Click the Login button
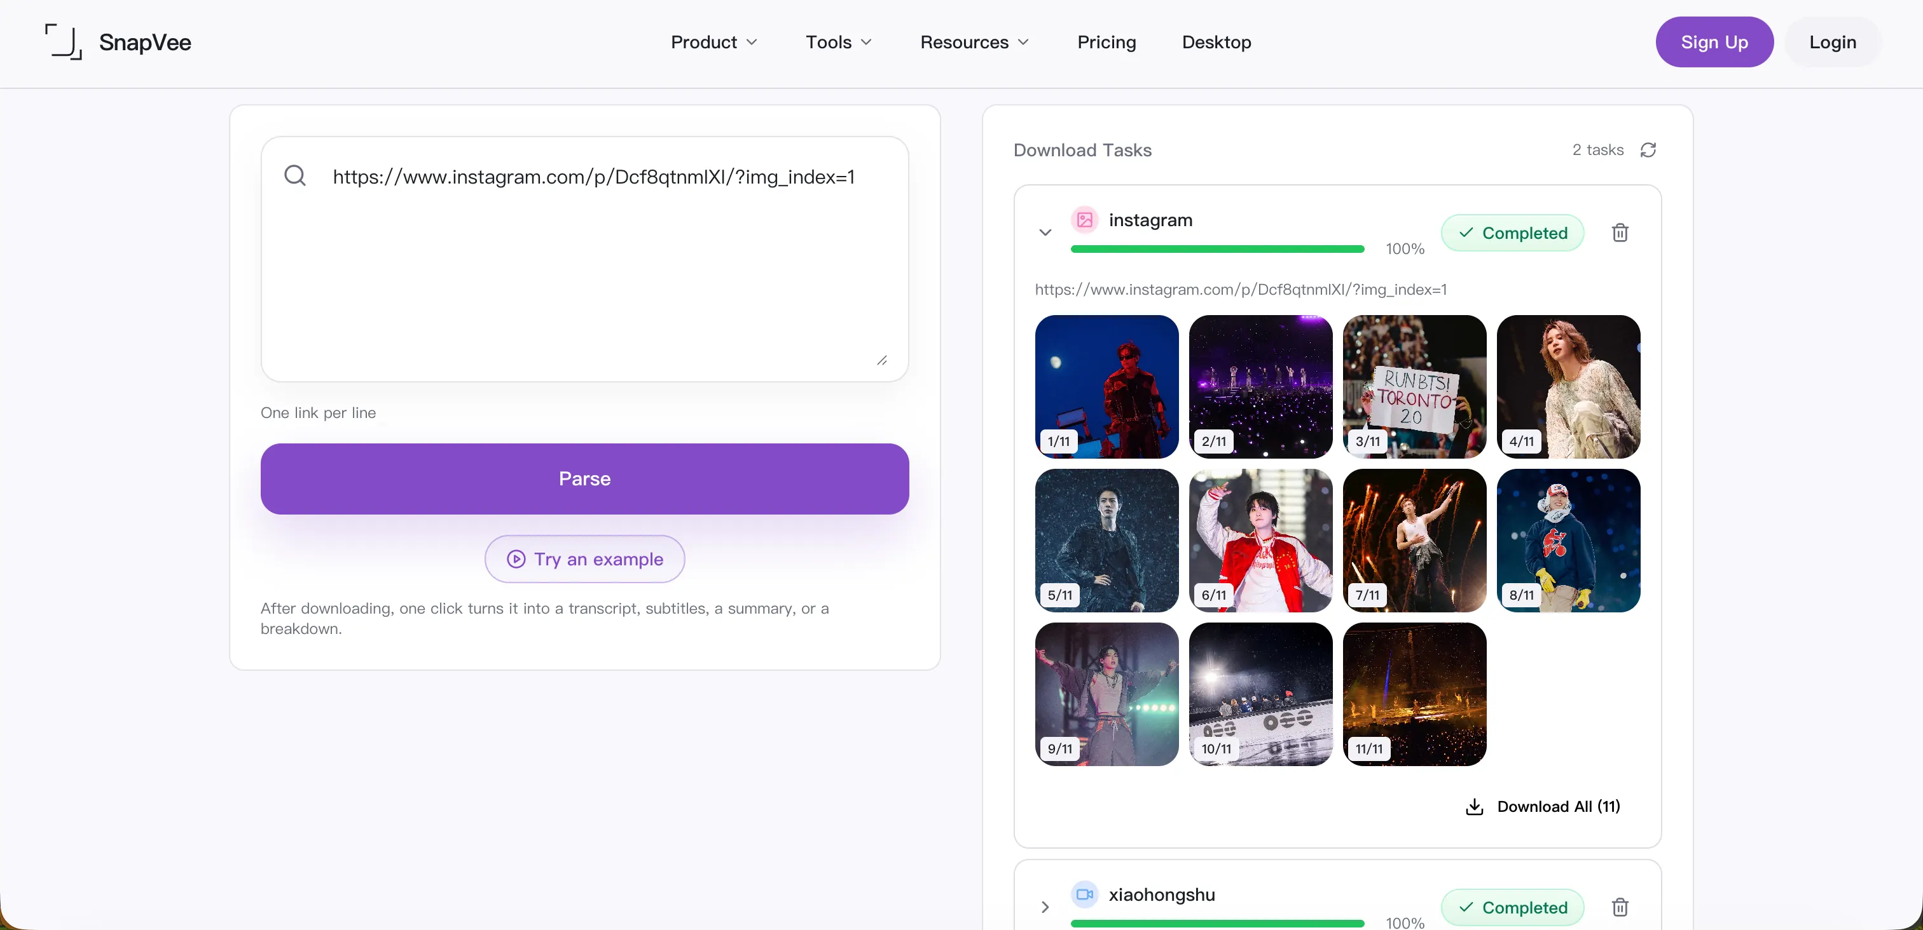The image size is (1923, 930). tap(1833, 42)
